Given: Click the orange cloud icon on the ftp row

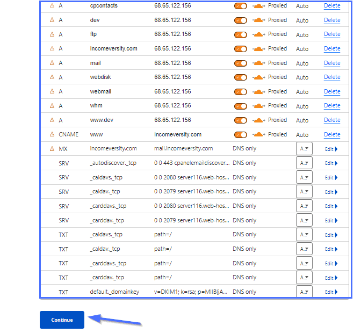Looking at the screenshot, I should coord(258,34).
